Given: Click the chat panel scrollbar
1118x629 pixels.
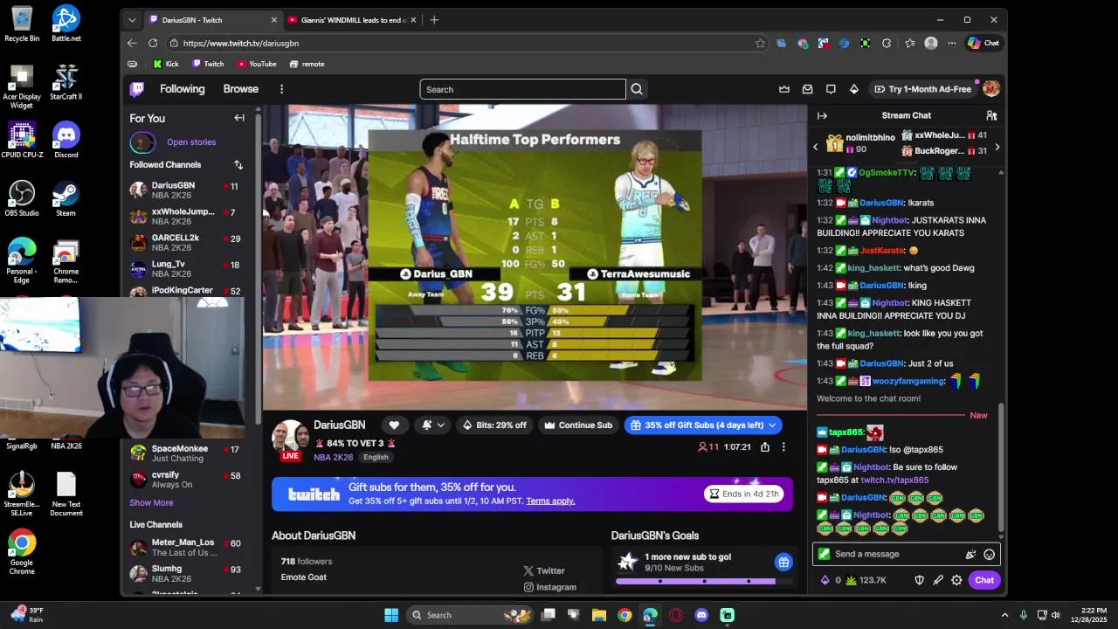Looking at the screenshot, I should (1001, 467).
